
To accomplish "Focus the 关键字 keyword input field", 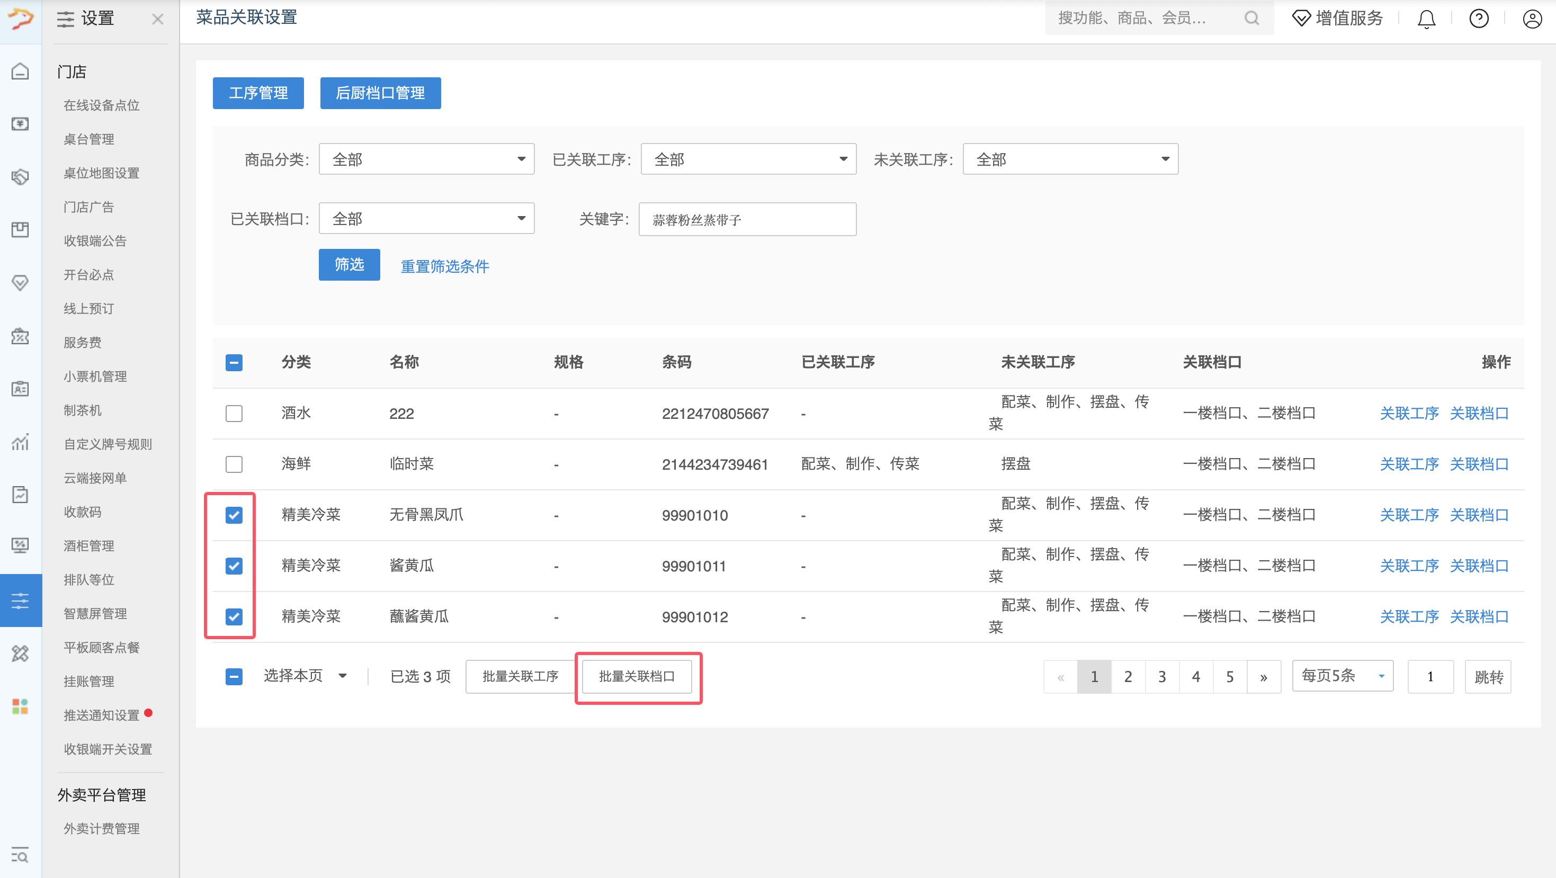I will (x=747, y=219).
